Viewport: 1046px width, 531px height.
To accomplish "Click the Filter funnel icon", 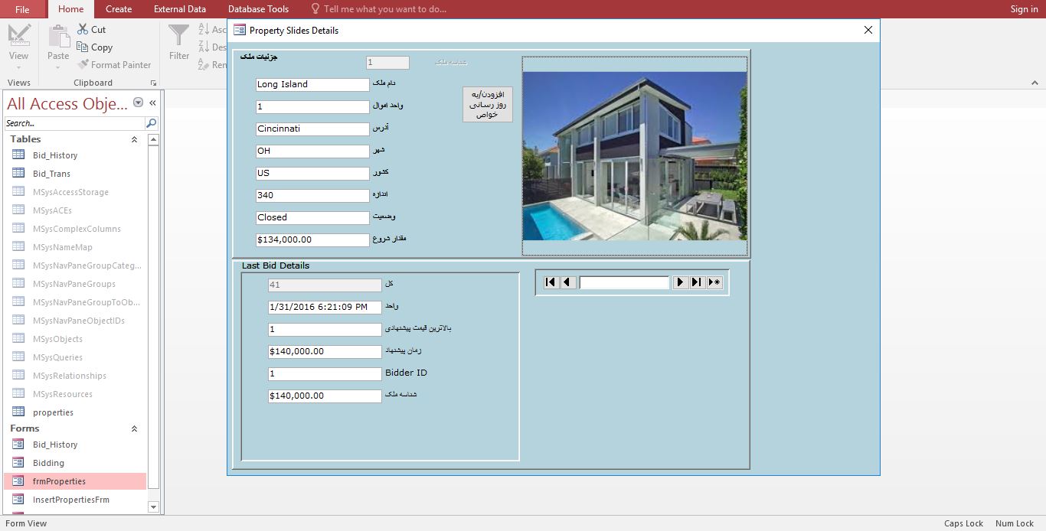I will point(178,36).
